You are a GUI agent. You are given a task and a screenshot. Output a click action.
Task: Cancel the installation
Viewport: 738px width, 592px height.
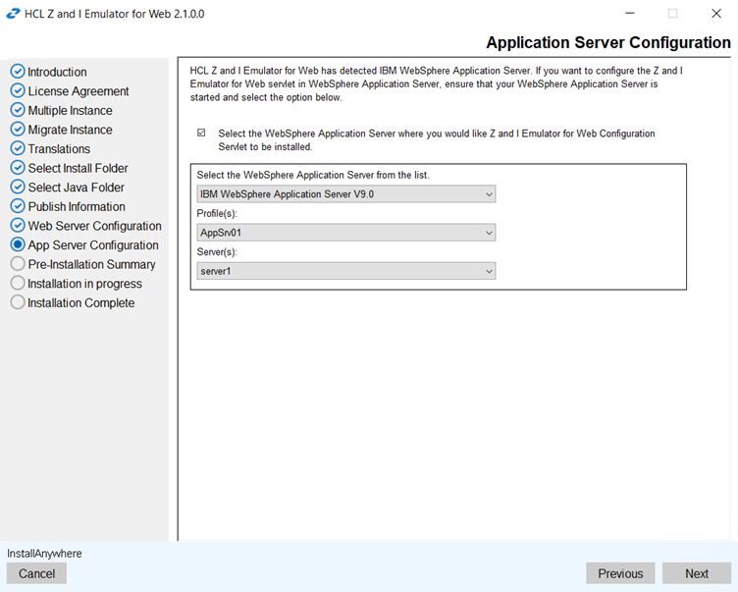point(36,573)
